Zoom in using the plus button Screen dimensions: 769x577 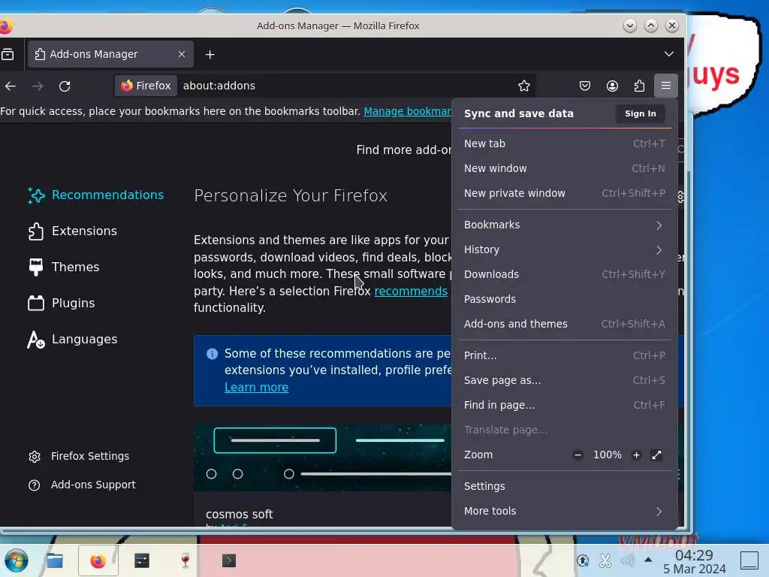[636, 455]
